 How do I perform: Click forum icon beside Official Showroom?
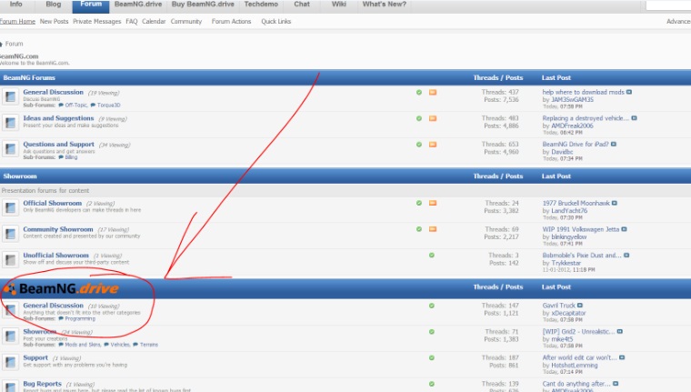[10, 206]
